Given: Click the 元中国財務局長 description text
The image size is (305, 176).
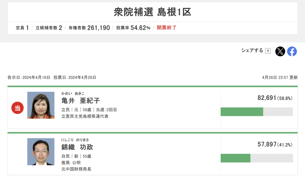Looking at the screenshot, I should tap(76, 169).
